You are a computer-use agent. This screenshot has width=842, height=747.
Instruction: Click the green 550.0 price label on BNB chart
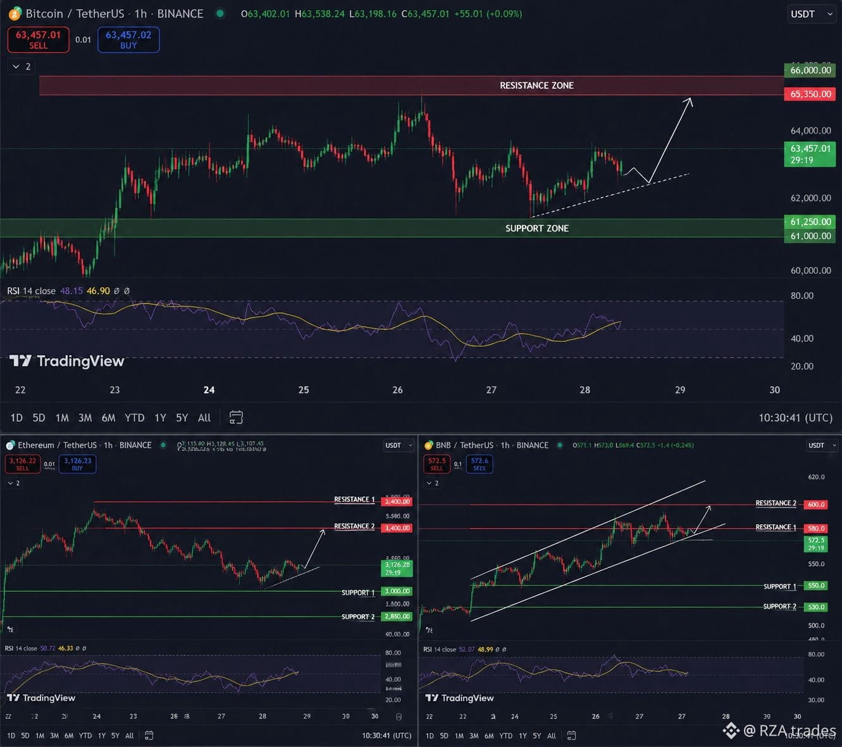[x=816, y=586]
